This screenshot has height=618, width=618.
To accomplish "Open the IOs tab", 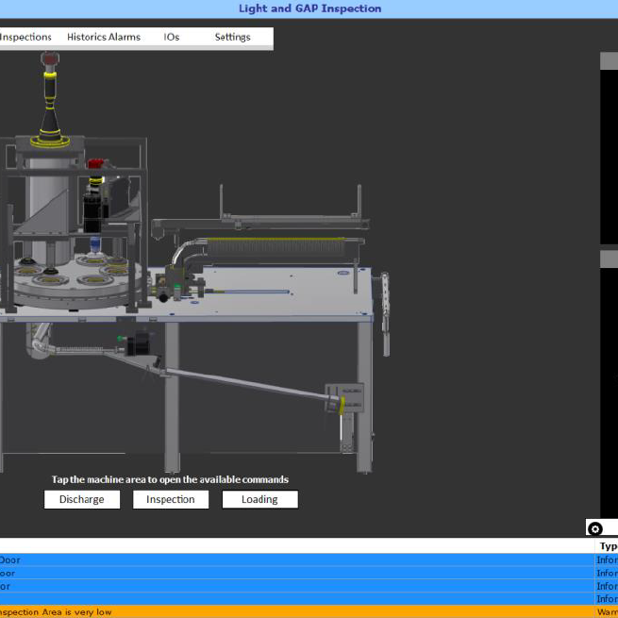I will pyautogui.click(x=171, y=37).
